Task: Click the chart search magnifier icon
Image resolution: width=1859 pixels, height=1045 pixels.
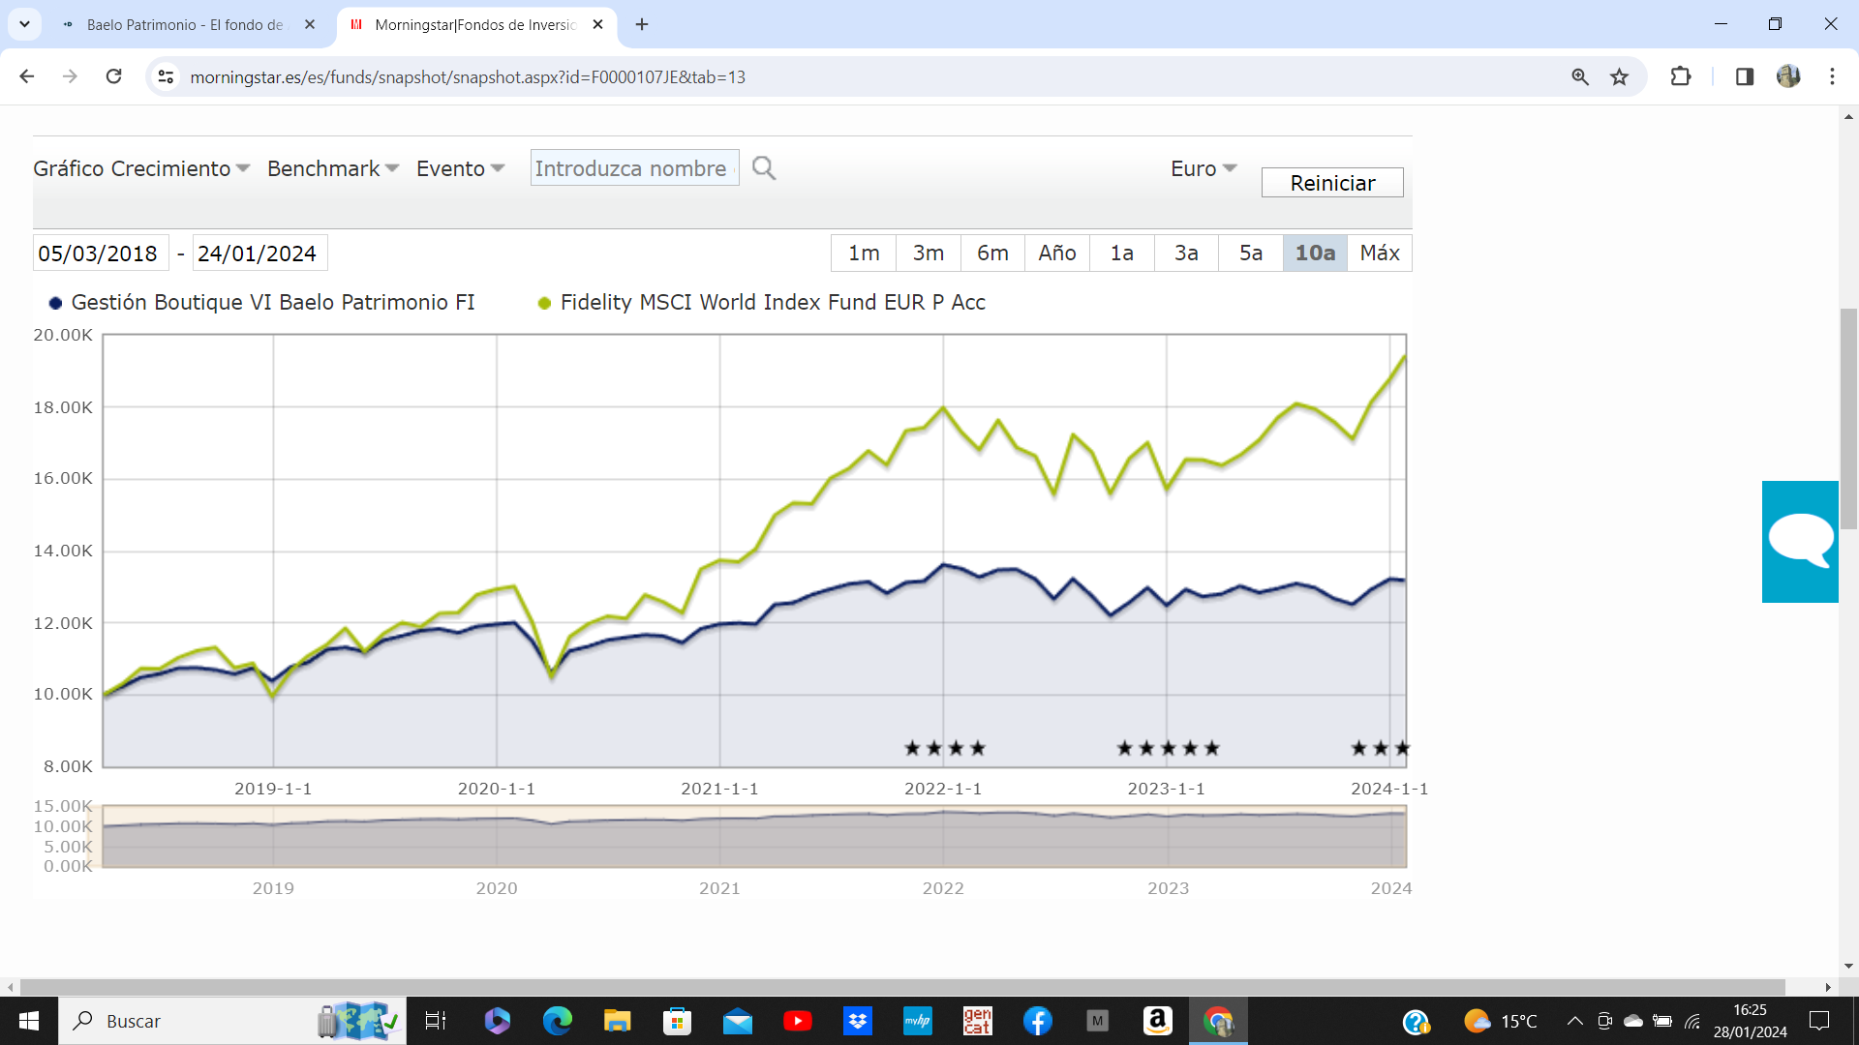Action: (764, 168)
